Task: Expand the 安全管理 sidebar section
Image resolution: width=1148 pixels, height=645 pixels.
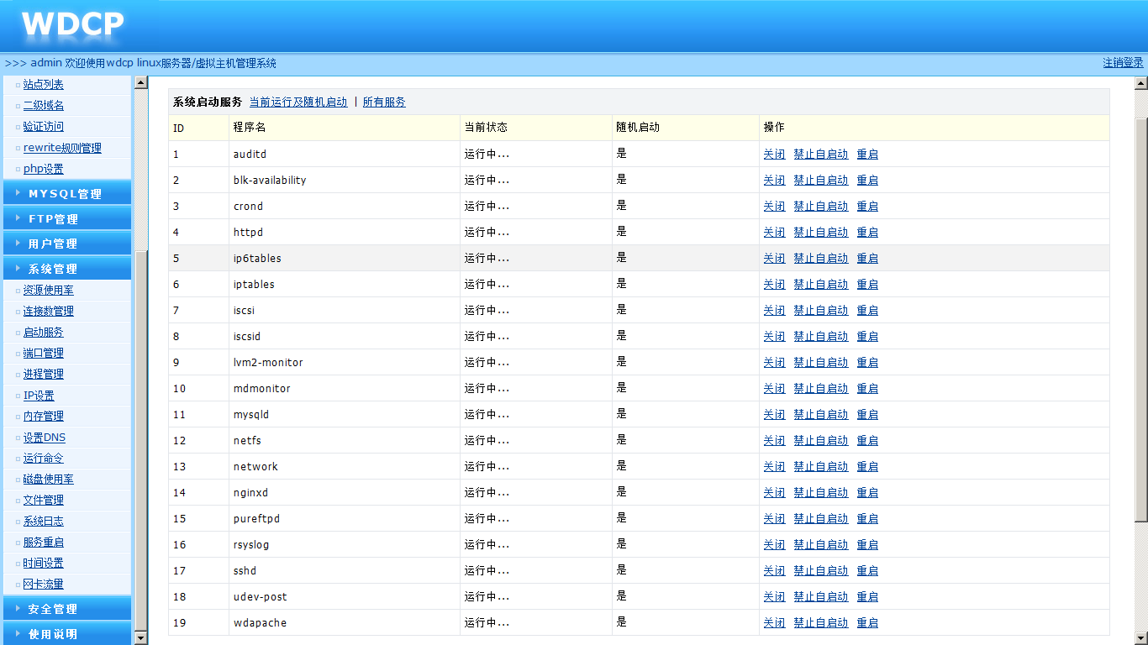Action: [x=66, y=609]
